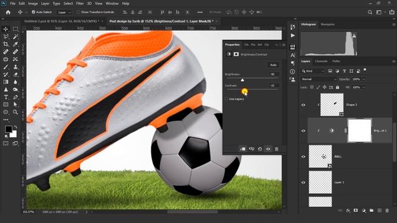This screenshot has width=397, height=223.
Task: Enable Show Transform Controls checkbox
Action: click(78, 12)
